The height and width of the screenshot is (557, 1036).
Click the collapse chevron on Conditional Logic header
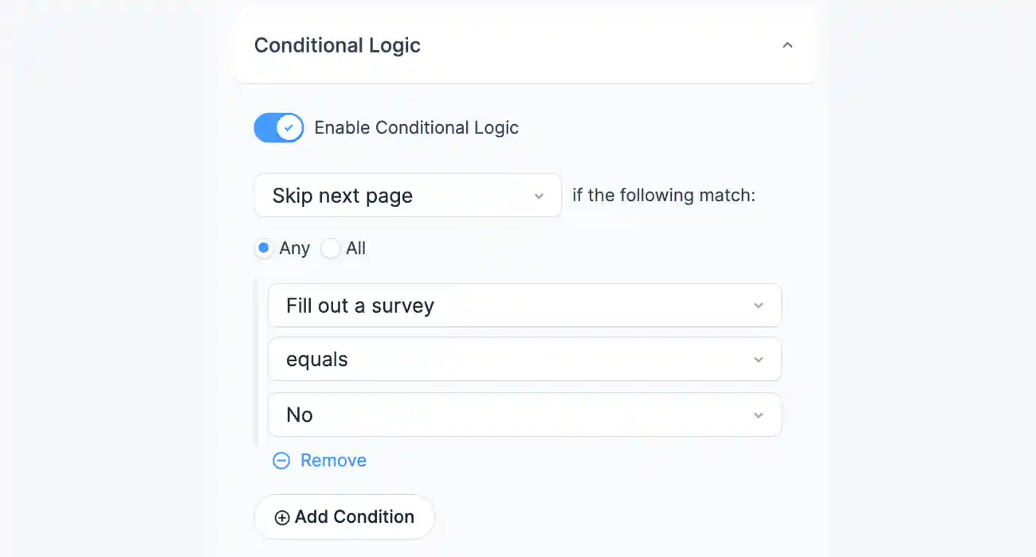coord(787,45)
